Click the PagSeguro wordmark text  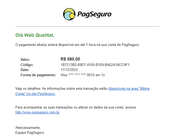pyautogui.click(x=94, y=15)
